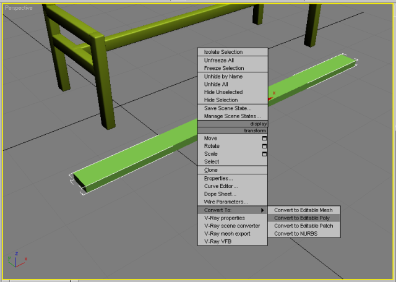396x282 pixels.
Task: Open the Dope Sheet
Action: 233,194
